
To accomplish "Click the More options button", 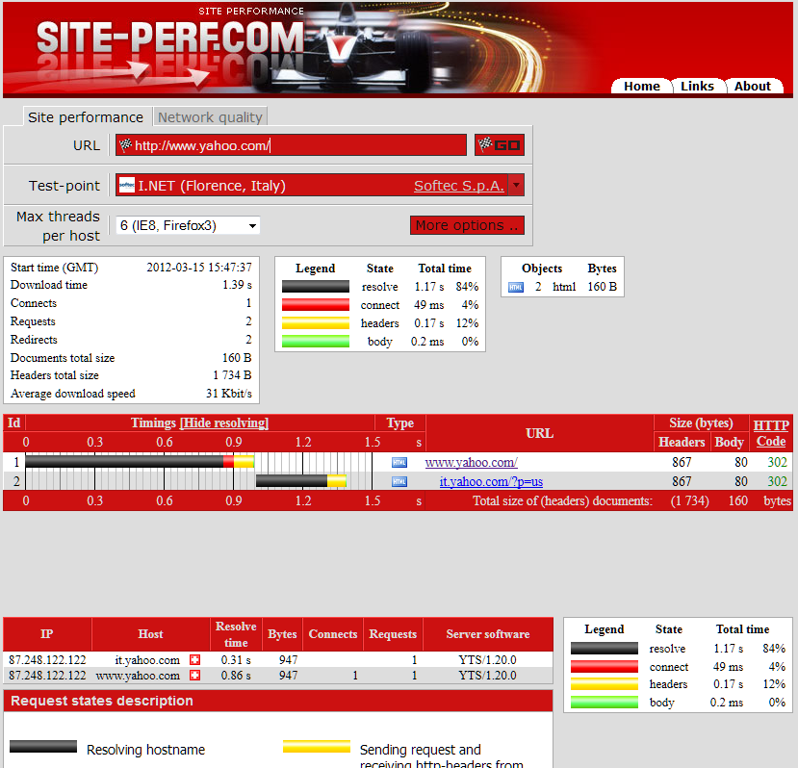I will pyautogui.click(x=467, y=225).
